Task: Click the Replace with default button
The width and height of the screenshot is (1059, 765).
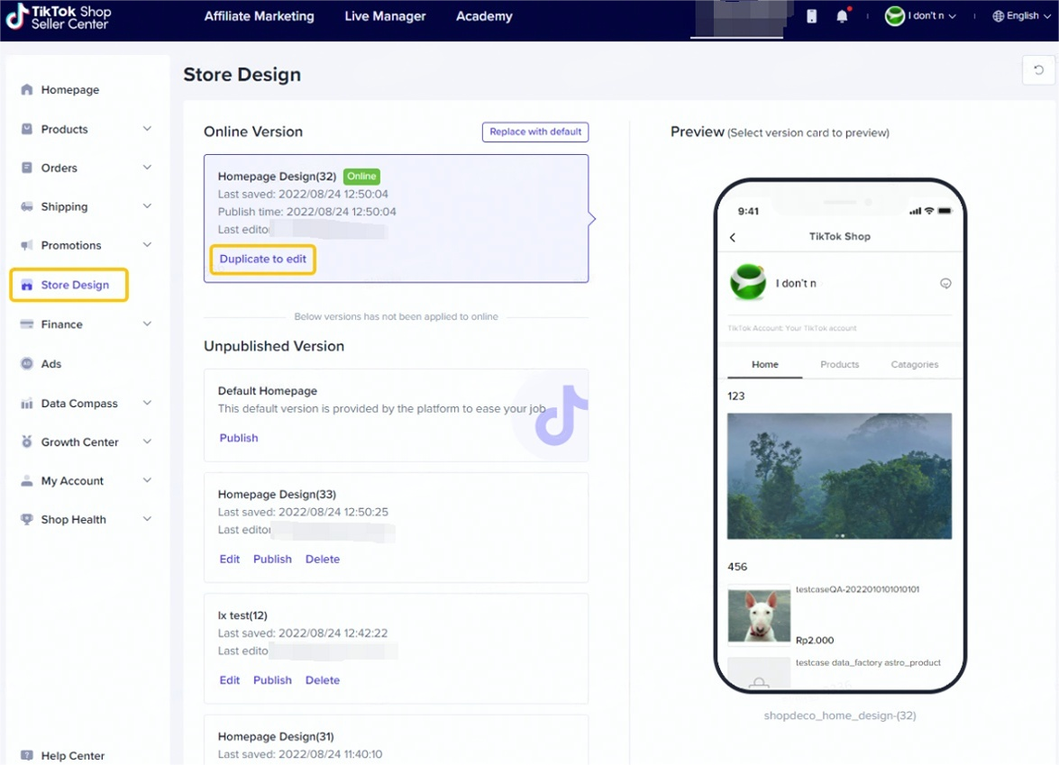Action: [x=535, y=132]
